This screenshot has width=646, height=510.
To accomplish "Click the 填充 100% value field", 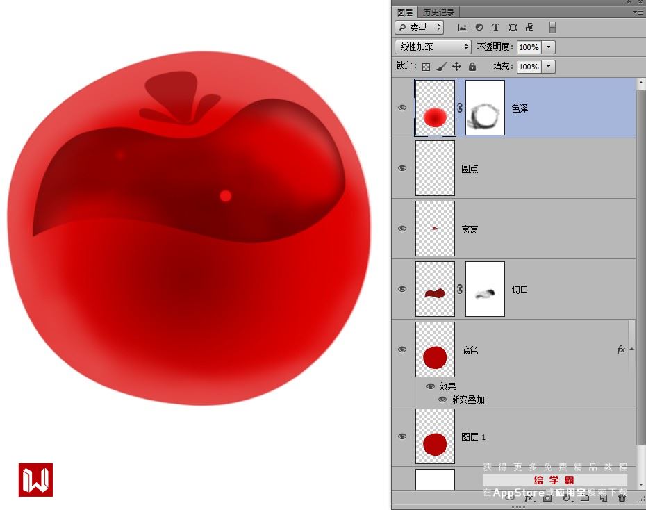I will (x=529, y=66).
